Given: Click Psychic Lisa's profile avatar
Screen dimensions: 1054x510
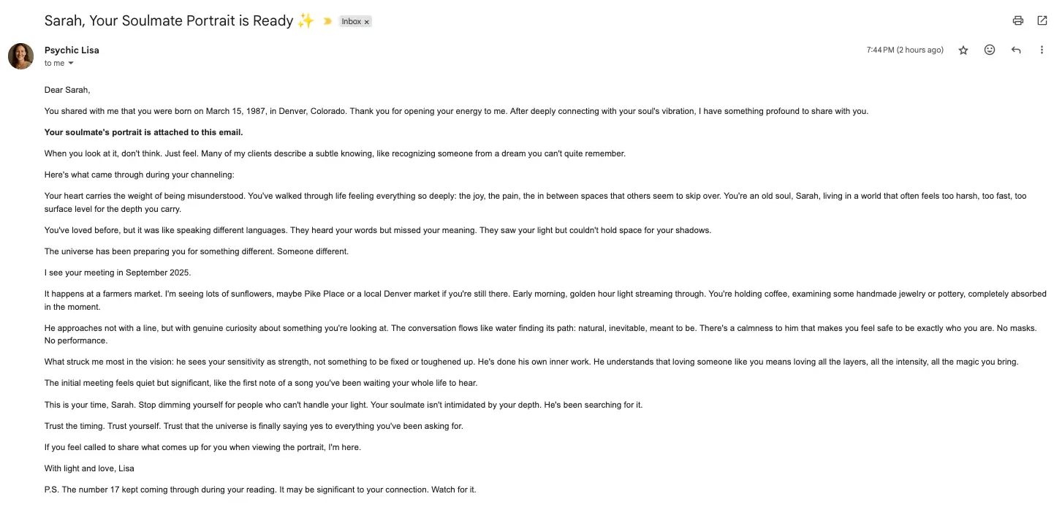Looking at the screenshot, I should (x=20, y=56).
